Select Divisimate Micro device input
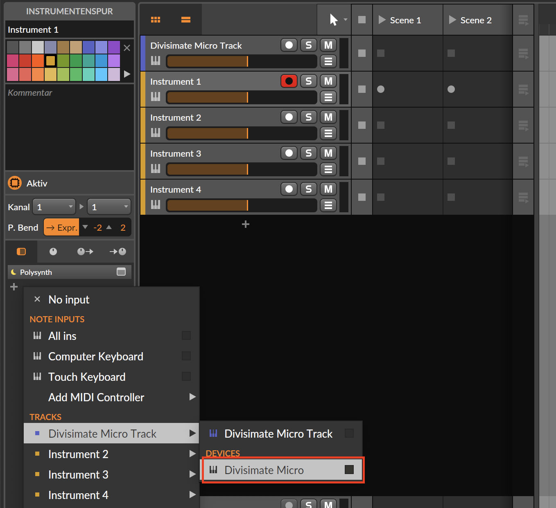556x508 pixels. pos(282,470)
